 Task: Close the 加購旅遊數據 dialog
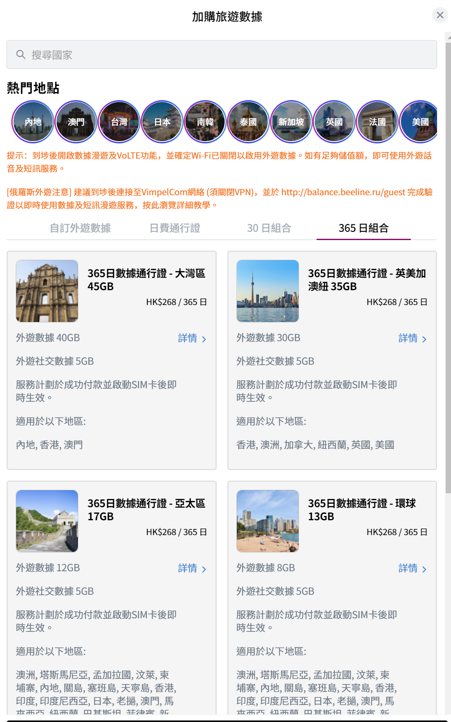pyautogui.click(x=440, y=15)
